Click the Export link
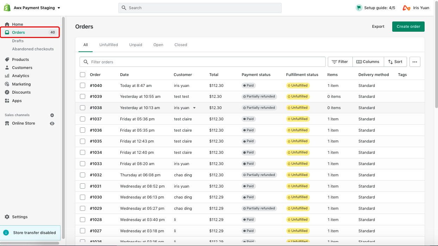 378,26
